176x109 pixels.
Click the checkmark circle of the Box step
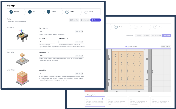30,12
